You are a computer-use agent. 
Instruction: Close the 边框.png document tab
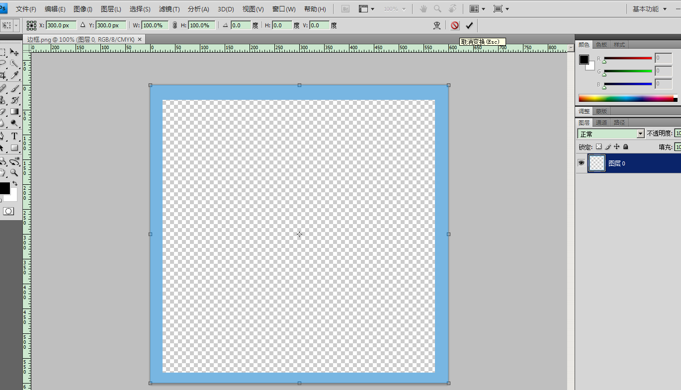[140, 39]
